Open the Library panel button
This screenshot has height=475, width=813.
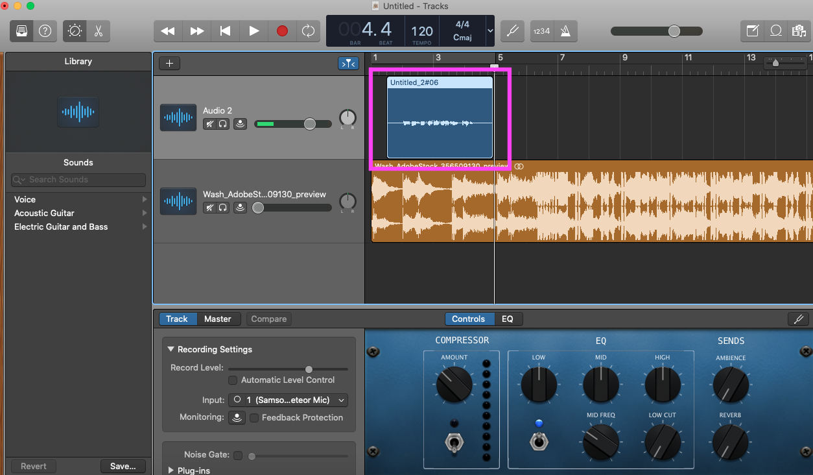(21, 30)
